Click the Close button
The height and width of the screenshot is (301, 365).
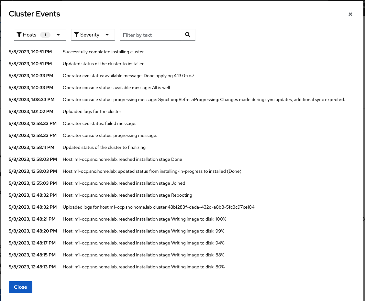tap(20, 287)
